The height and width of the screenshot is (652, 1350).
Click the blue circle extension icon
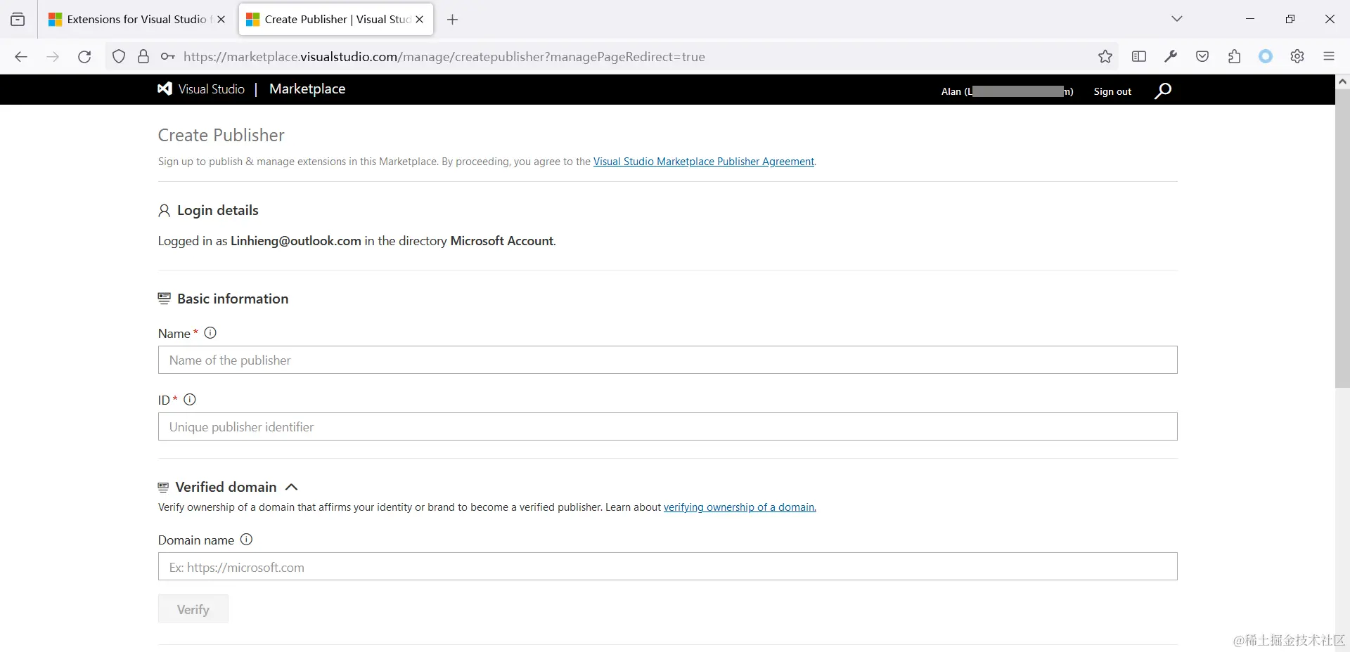click(1266, 57)
